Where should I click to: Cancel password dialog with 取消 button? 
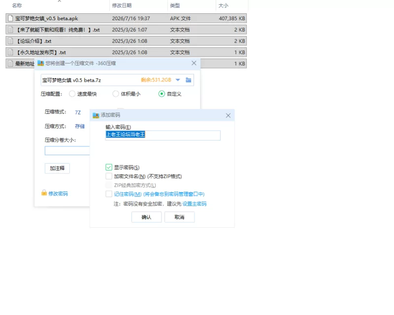(x=179, y=217)
